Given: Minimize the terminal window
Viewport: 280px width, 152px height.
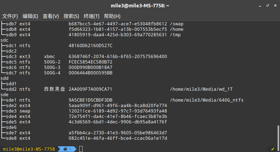Looking at the screenshot, I should pyautogui.click(x=260, y=6).
